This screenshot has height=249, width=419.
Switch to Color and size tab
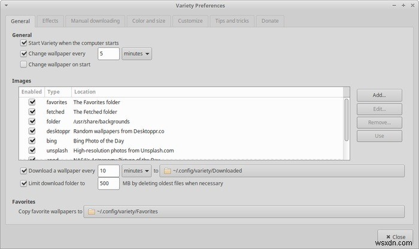(148, 21)
